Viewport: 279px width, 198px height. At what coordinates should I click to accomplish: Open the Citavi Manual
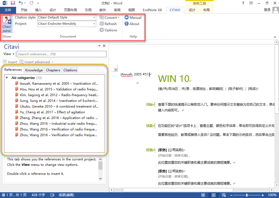pos(133,17)
